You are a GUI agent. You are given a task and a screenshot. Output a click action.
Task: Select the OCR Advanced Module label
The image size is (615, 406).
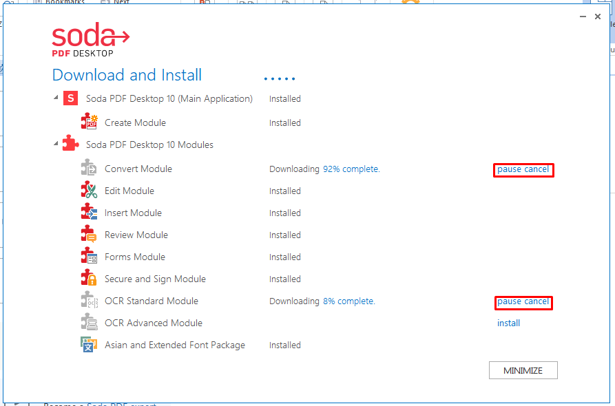click(x=154, y=323)
